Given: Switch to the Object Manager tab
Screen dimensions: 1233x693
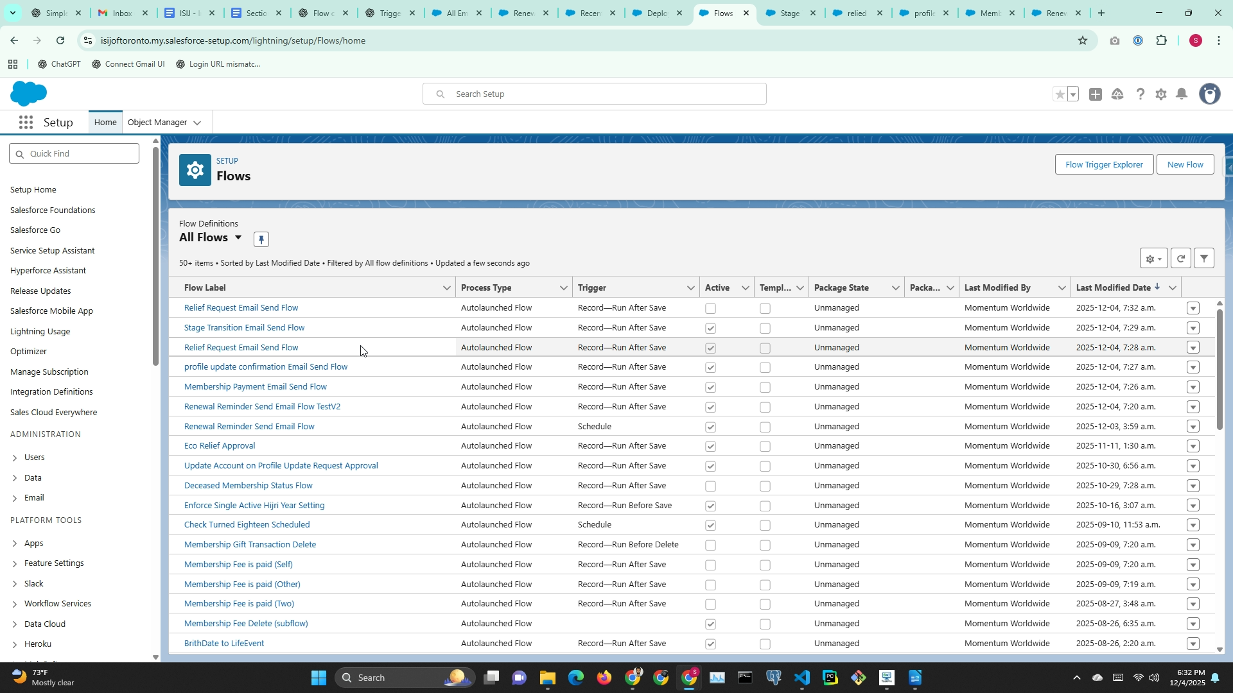Looking at the screenshot, I should click(157, 123).
